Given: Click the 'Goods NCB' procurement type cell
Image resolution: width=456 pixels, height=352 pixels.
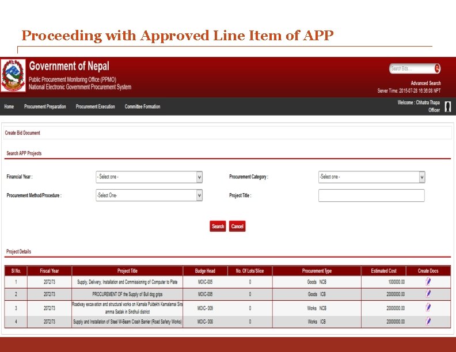Looking at the screenshot, I should pyautogui.click(x=317, y=282).
